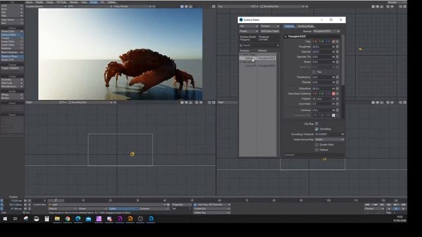Screen dimensions: 422x237
Task: Click camera viewport move icon
Action: click(x=182, y=7)
